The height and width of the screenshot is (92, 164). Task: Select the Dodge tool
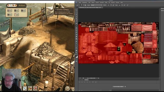click(76, 39)
